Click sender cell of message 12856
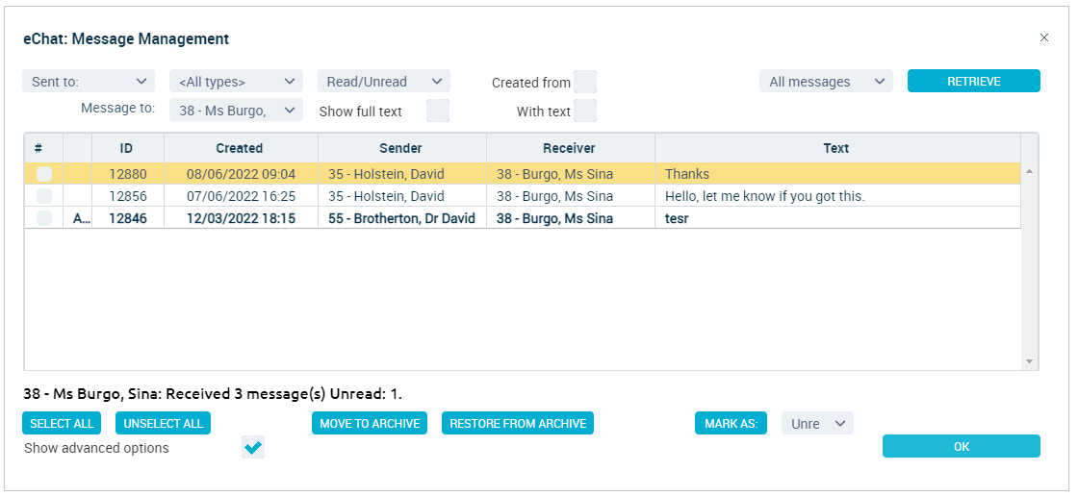1078x496 pixels. click(x=402, y=196)
